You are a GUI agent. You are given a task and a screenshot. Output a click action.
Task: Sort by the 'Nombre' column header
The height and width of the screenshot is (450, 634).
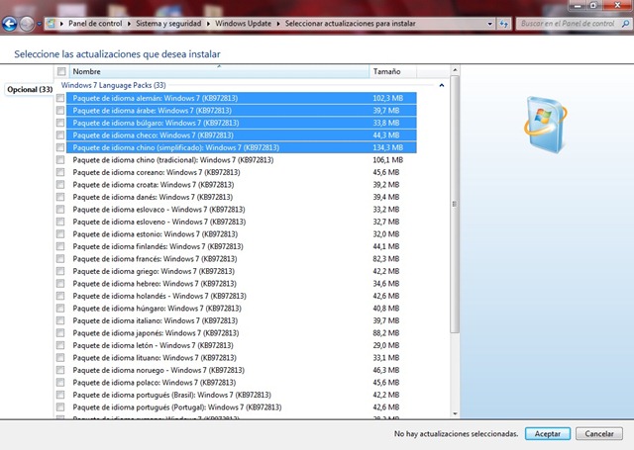pos(219,71)
